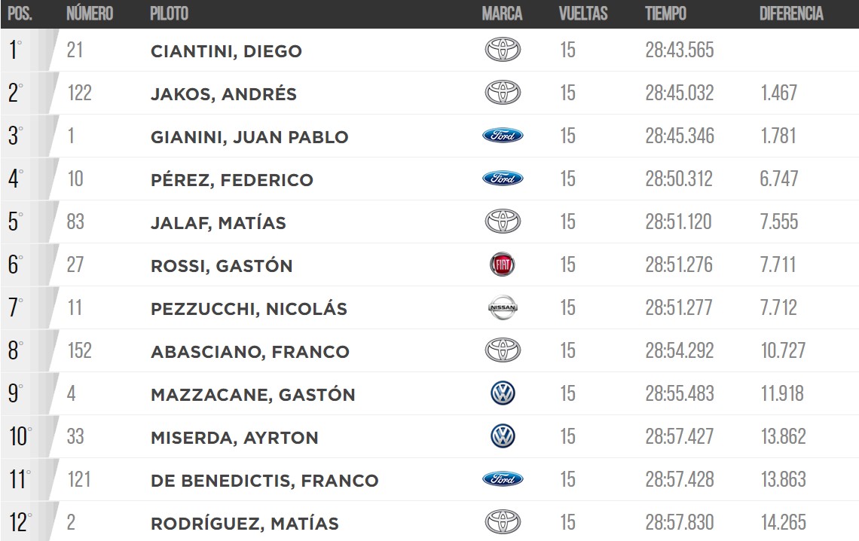Select driver ABASCIANO, FRANCO
The image size is (859, 541).
click(250, 352)
